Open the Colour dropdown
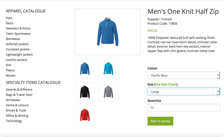 pos(183,75)
